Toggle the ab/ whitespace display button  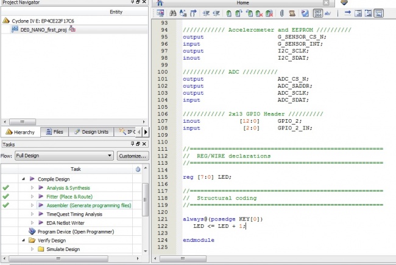pyautogui.click(x=328, y=13)
